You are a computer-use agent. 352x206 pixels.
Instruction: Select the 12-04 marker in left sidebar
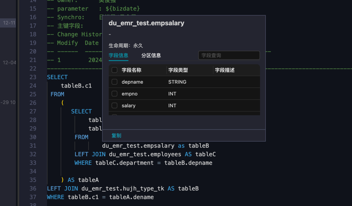pos(9,62)
